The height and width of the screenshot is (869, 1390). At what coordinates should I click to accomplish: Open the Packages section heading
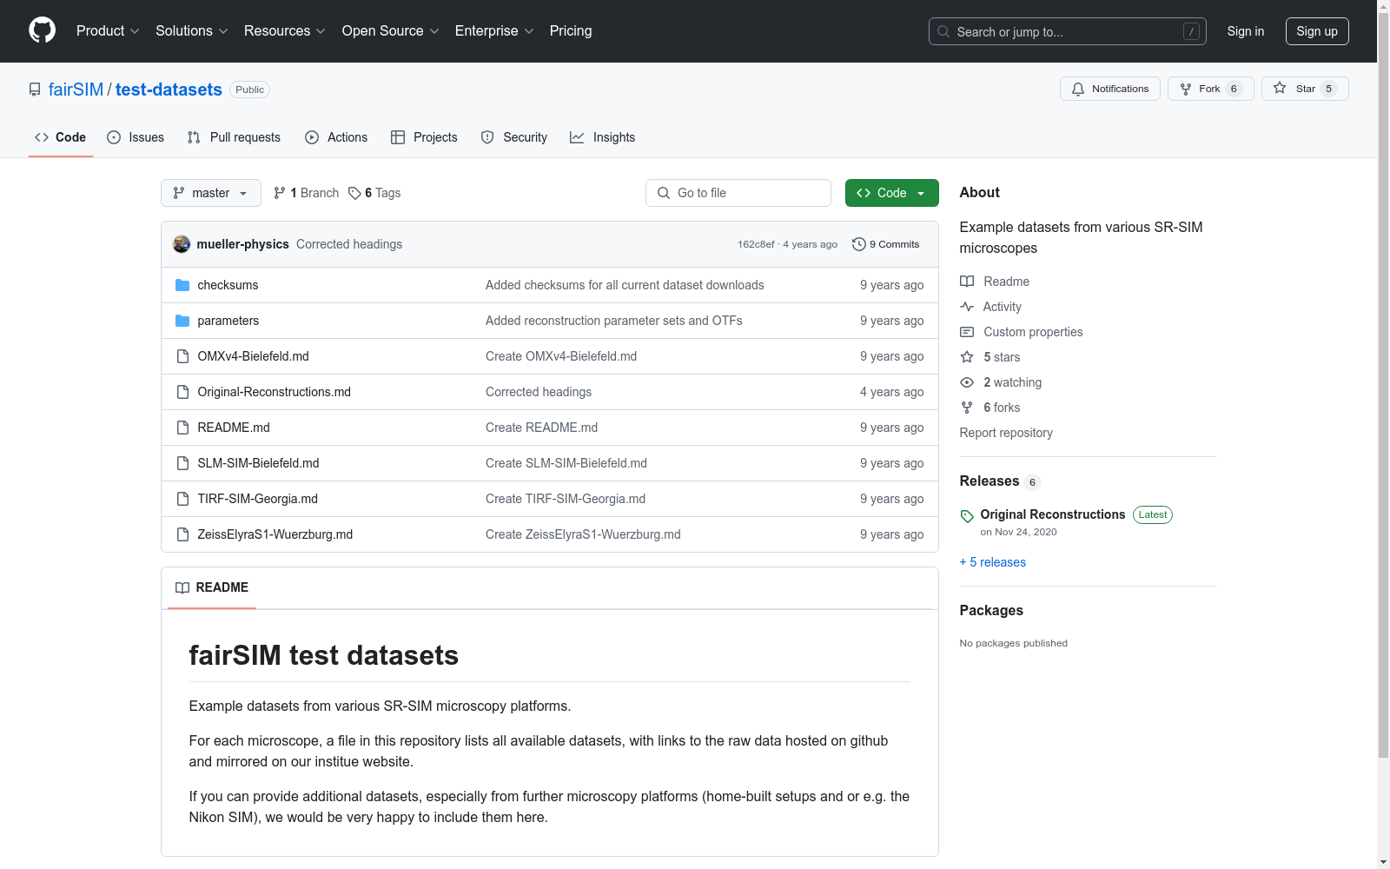[991, 611]
